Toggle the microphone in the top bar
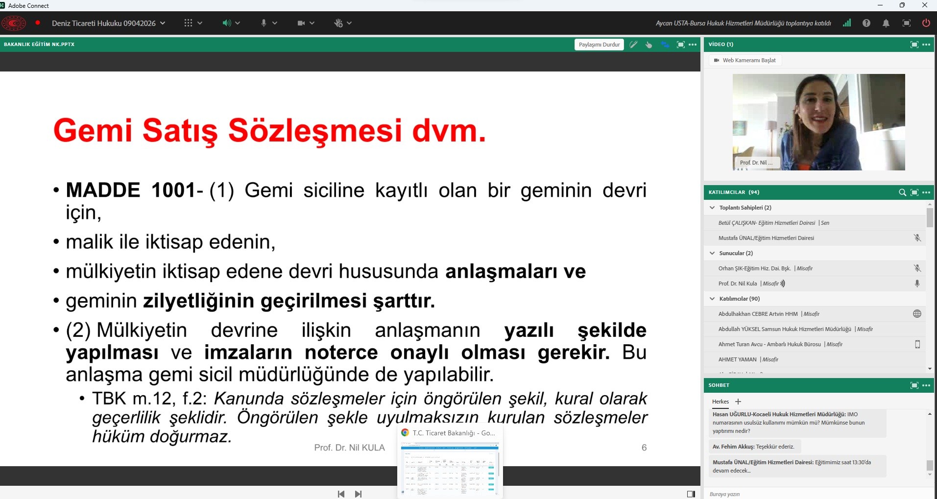937x499 pixels. point(264,23)
